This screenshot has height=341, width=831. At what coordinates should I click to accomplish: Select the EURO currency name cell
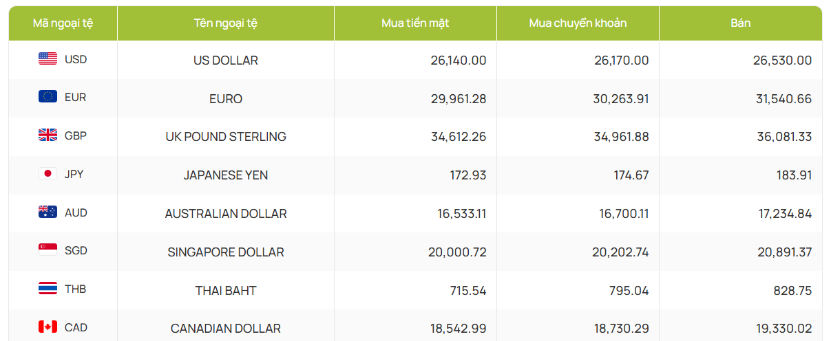point(226,99)
